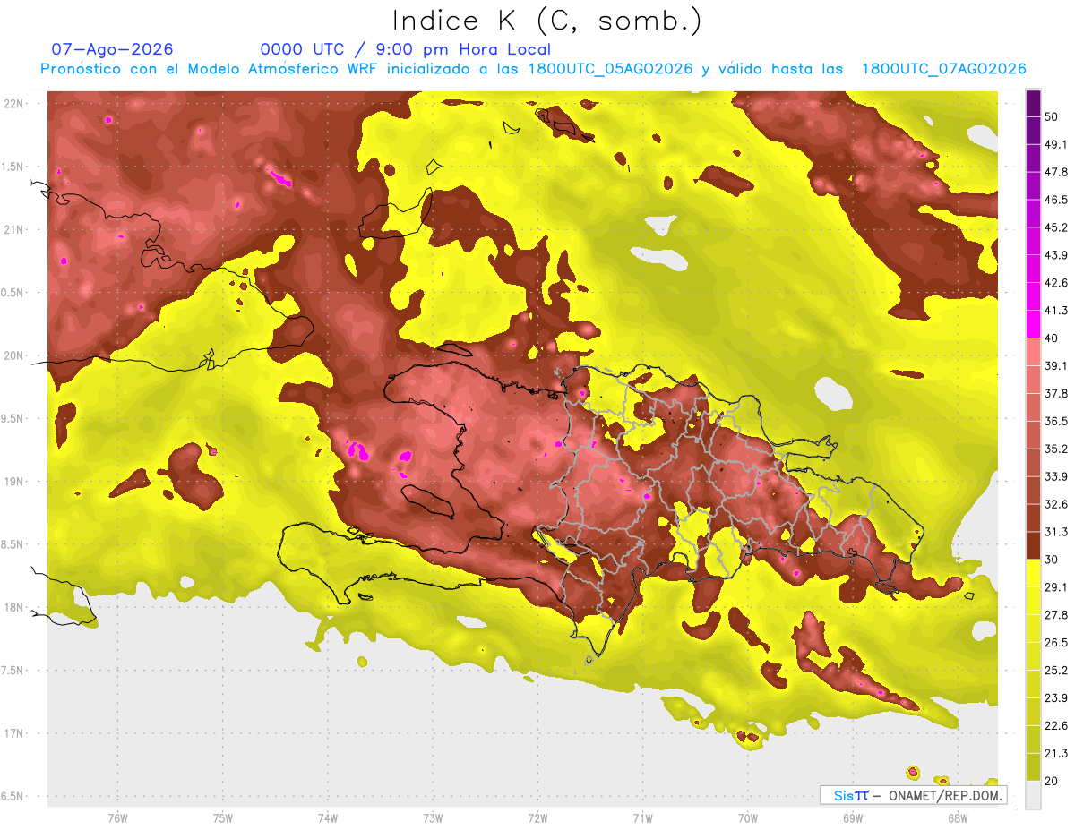Click the '73W' longitude label
Screen dimensions: 1075x830
click(x=433, y=818)
